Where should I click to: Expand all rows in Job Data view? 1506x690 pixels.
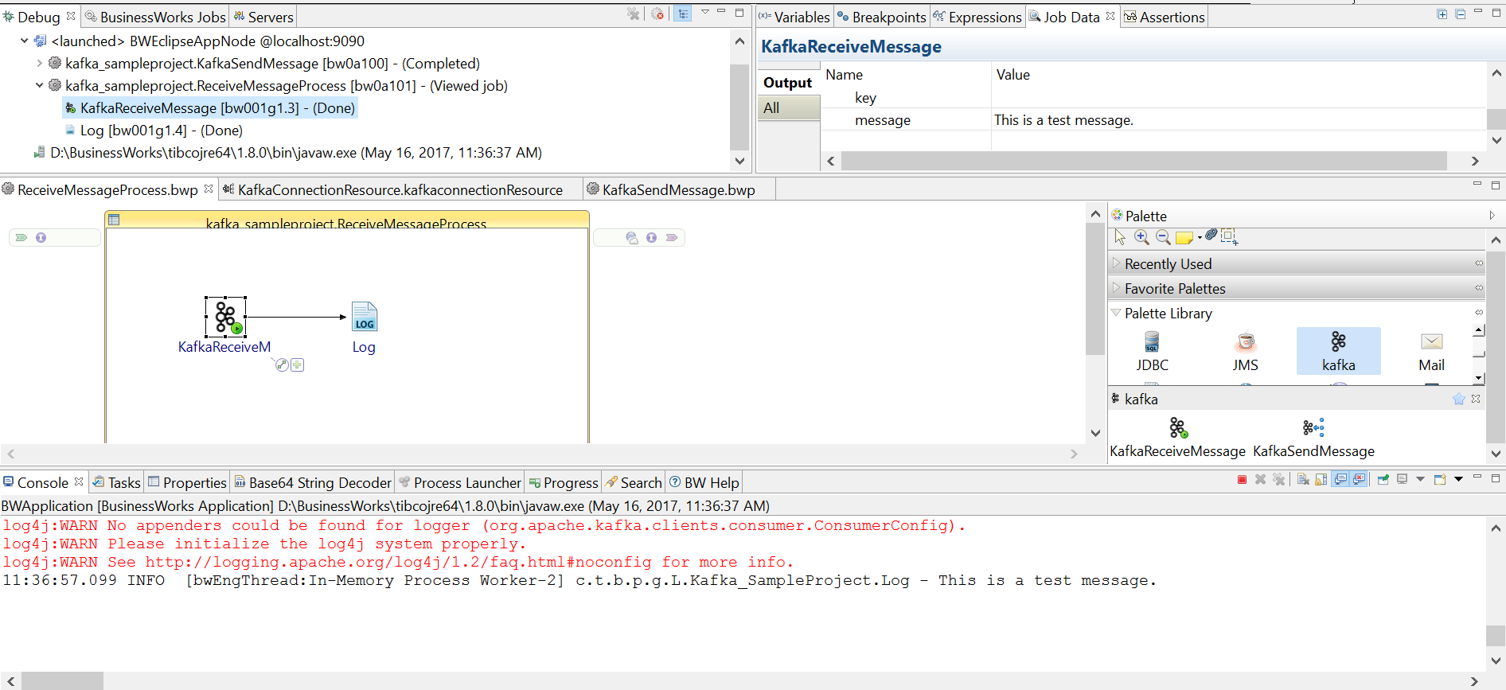1442,14
